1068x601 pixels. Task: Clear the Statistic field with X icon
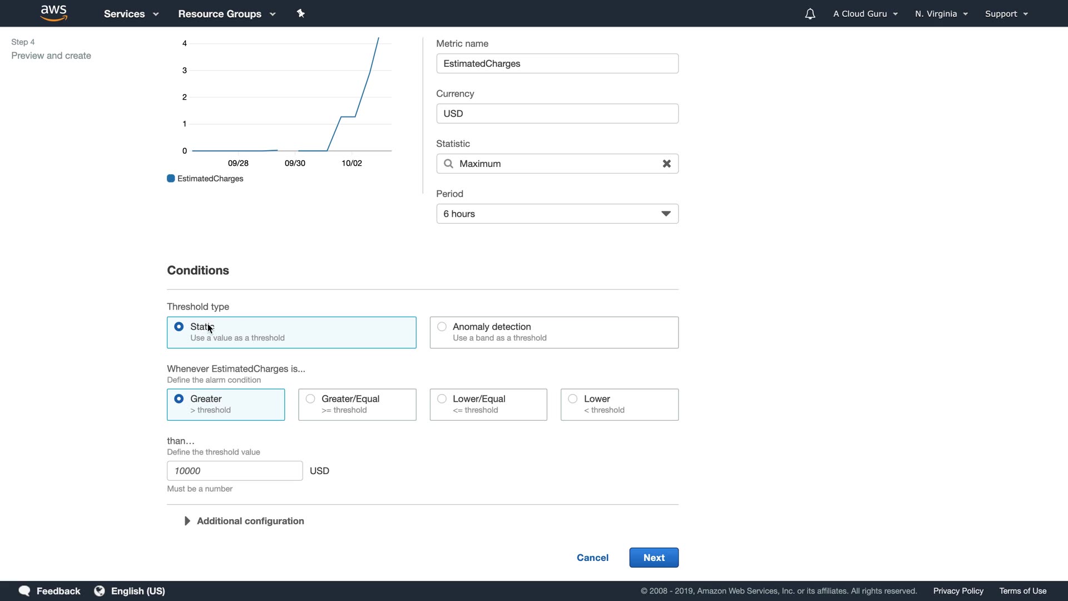click(666, 164)
